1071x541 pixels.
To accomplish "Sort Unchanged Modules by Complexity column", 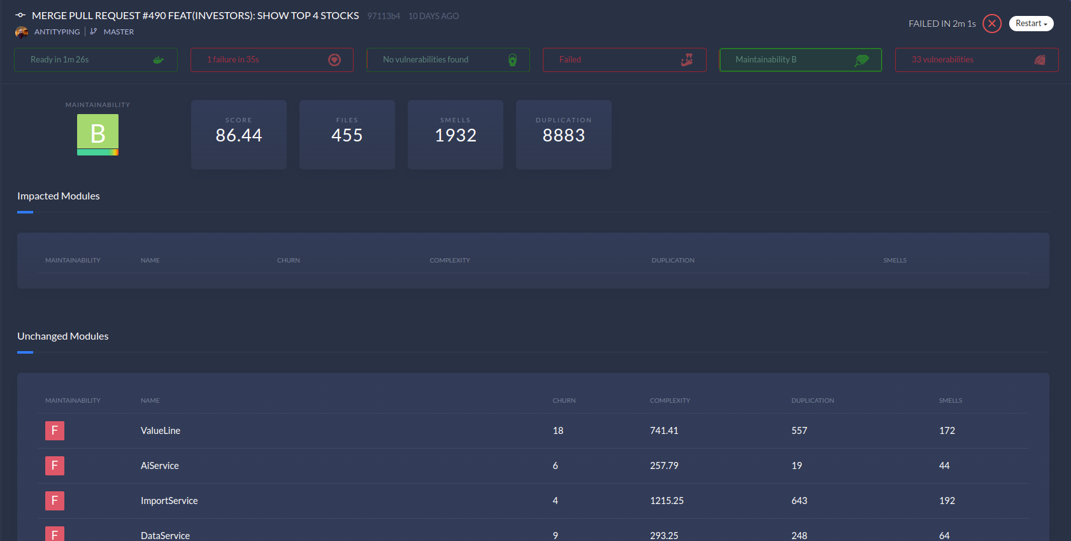I will click(x=670, y=401).
